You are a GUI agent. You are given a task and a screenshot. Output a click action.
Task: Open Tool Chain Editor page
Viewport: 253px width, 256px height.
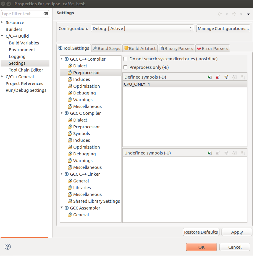coord(26,70)
